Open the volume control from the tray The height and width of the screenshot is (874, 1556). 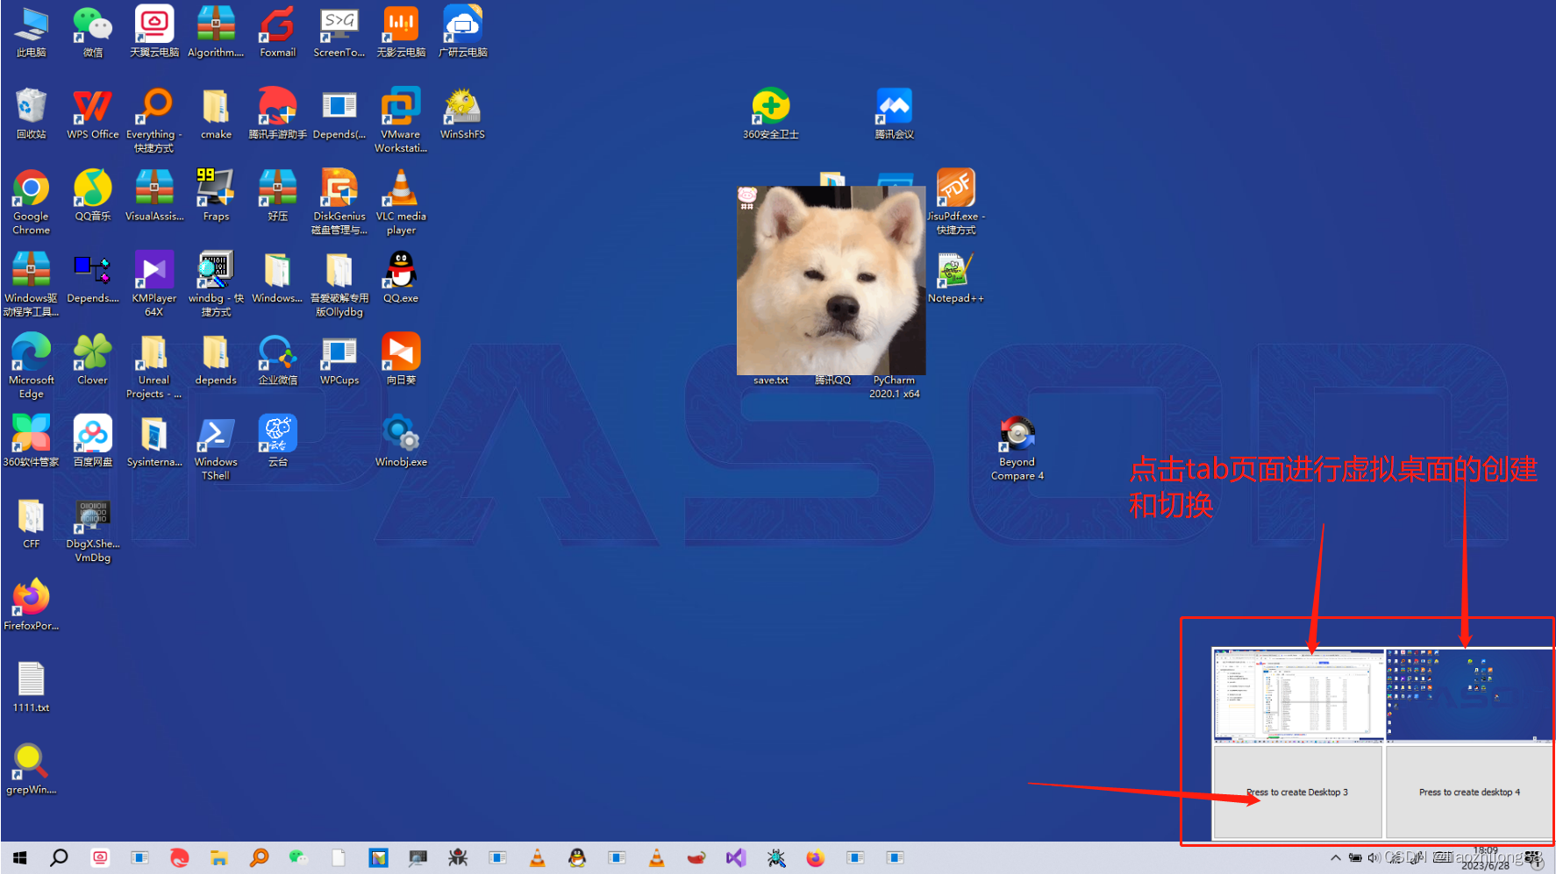coord(1374,857)
